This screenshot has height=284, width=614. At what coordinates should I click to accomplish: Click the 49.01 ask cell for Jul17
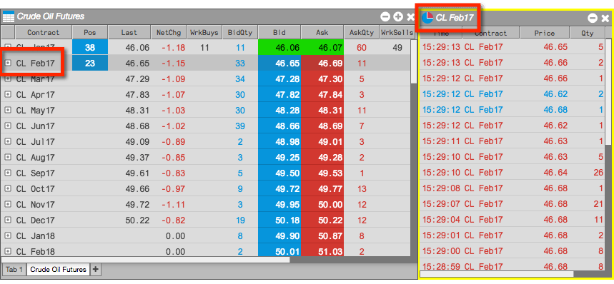point(322,142)
